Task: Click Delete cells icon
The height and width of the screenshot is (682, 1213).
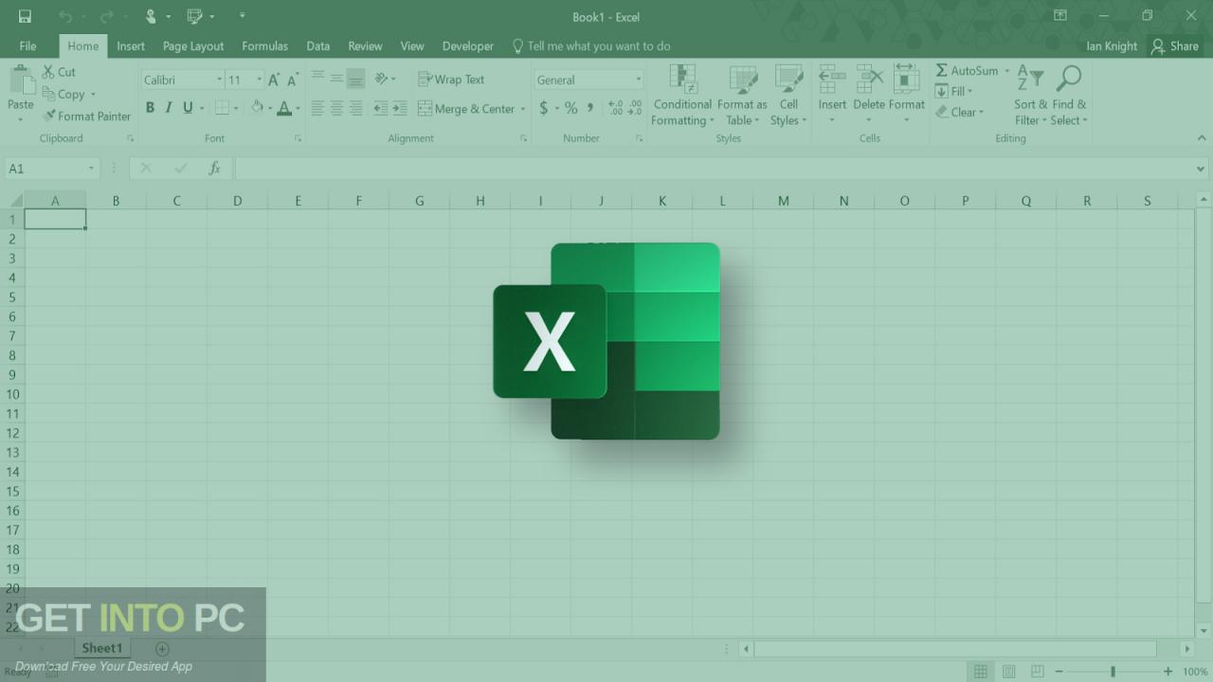Action: click(x=869, y=80)
